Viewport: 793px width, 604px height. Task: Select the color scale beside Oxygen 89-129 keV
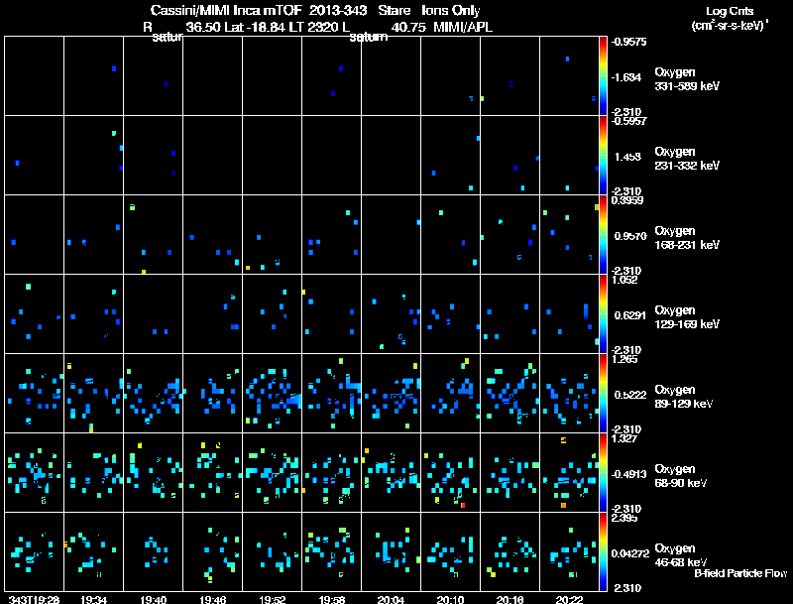pos(604,394)
